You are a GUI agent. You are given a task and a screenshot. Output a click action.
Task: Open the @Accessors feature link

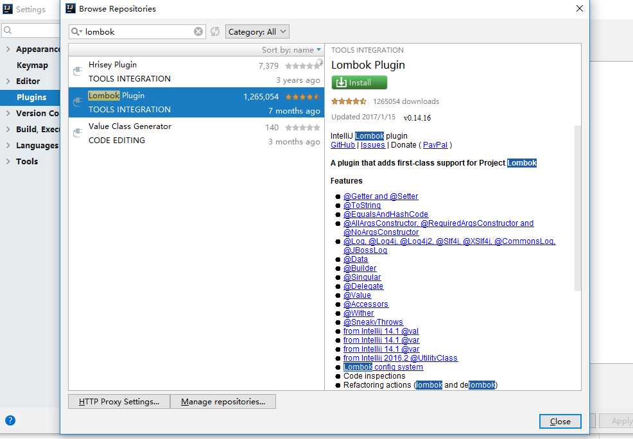(366, 304)
